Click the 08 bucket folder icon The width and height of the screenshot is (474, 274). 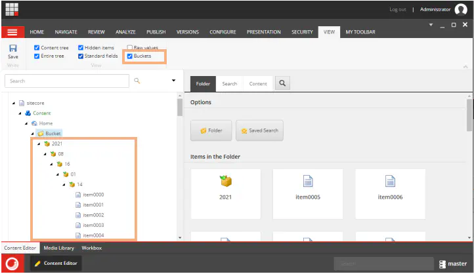[53, 154]
